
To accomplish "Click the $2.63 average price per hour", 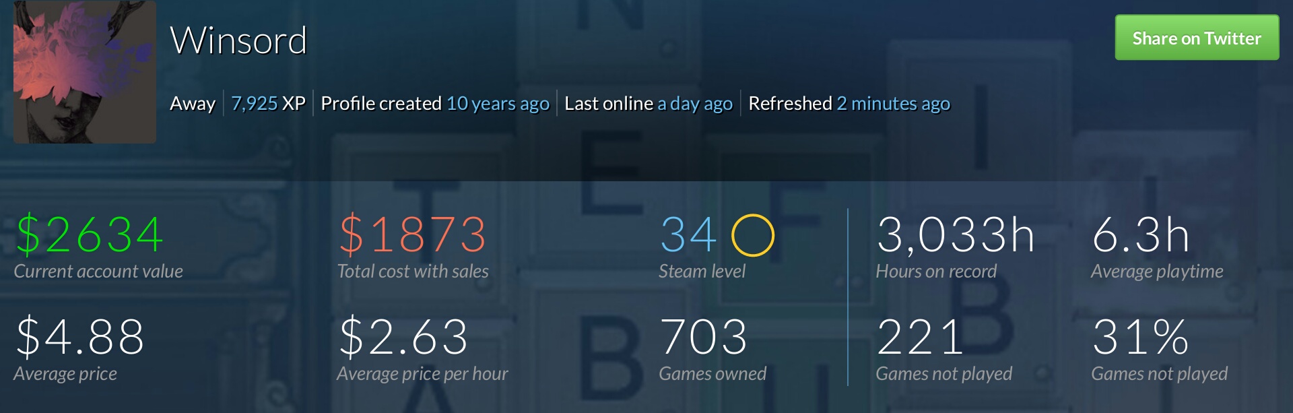I will (403, 336).
